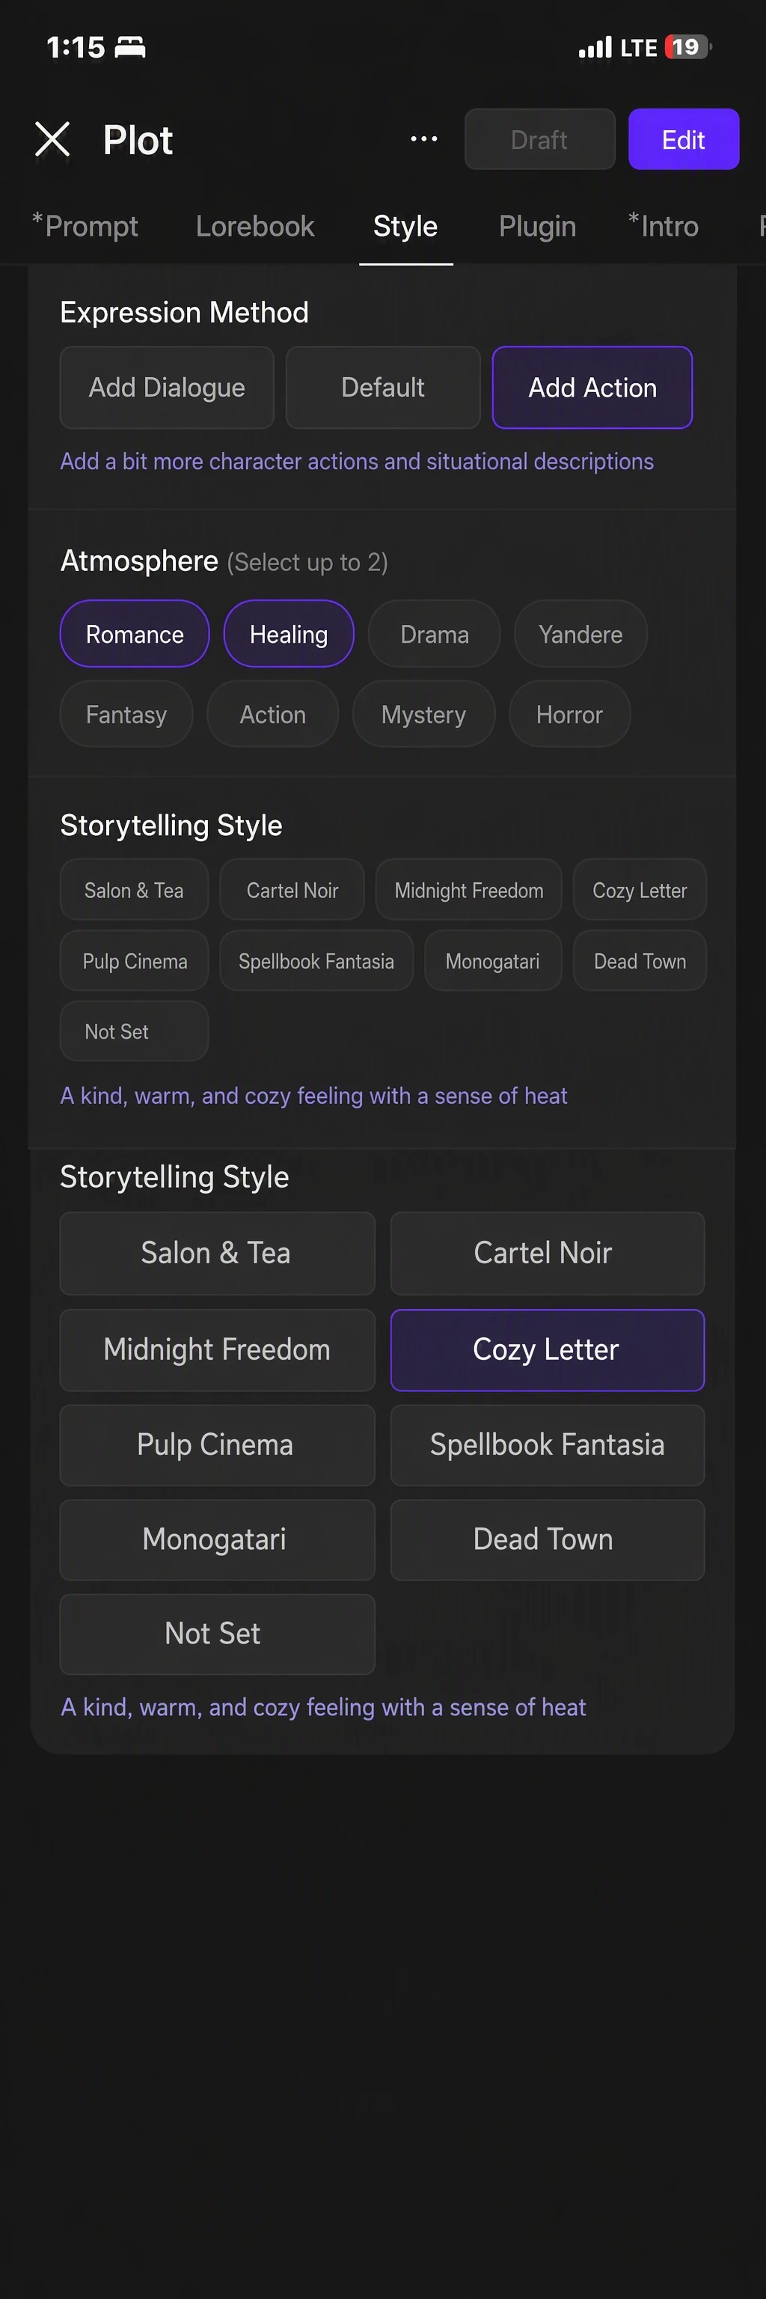This screenshot has height=2299, width=766.
Task: Click the purple Edit button
Action: click(x=683, y=139)
